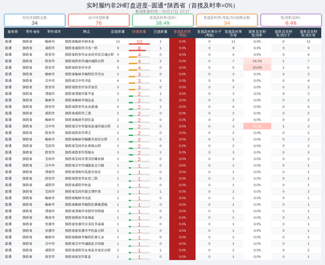
Task: Select the 合计待揽单量 card showing 76
Action: pyautogui.click(x=99, y=20)
